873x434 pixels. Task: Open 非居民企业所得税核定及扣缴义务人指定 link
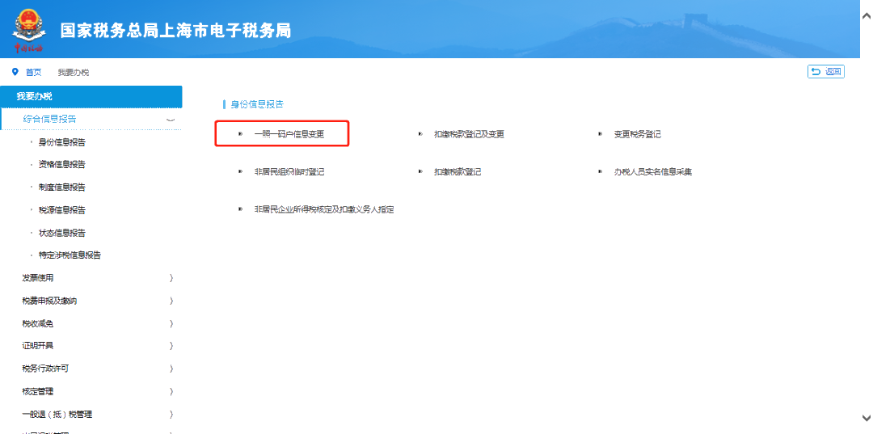click(324, 210)
